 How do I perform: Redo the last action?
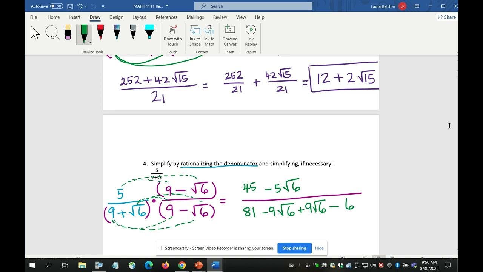(94, 6)
